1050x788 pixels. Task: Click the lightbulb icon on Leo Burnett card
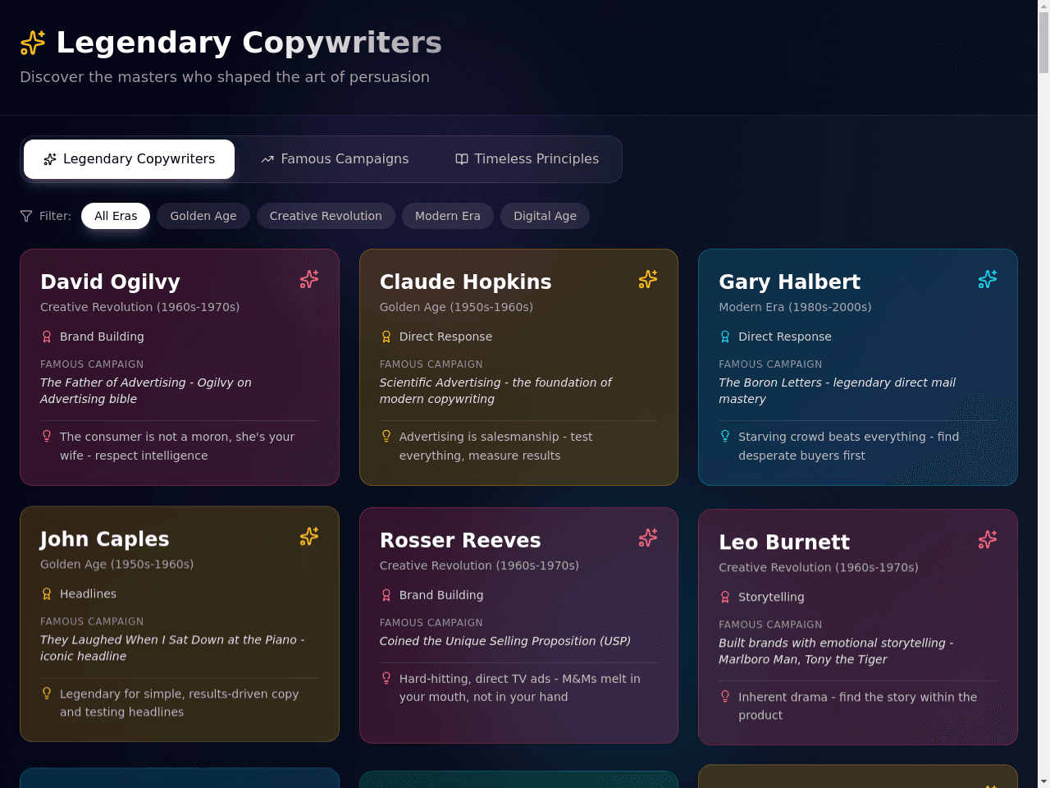click(x=725, y=696)
